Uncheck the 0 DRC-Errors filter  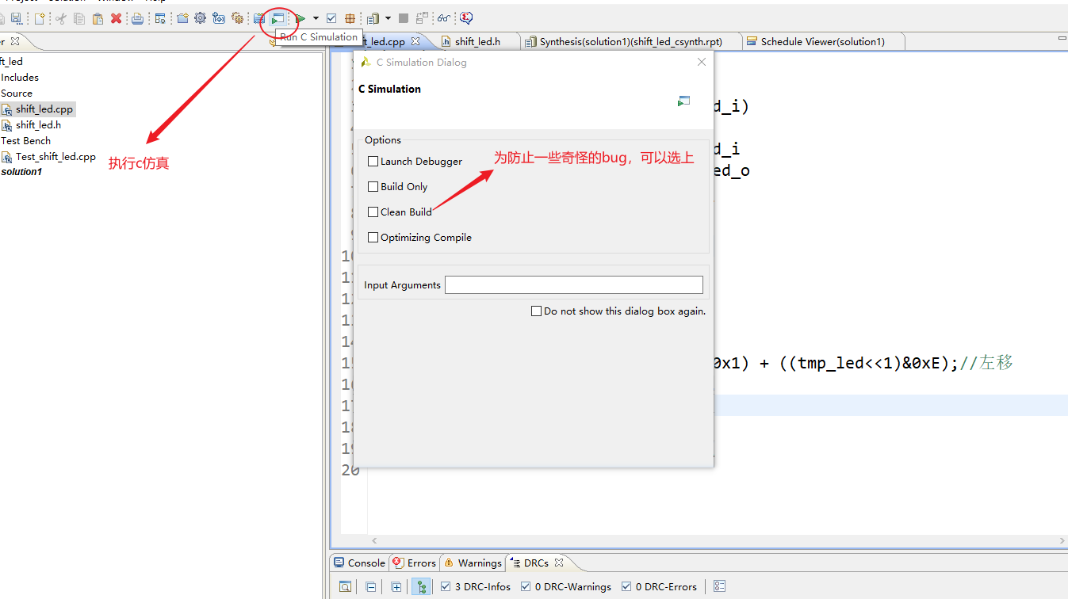tap(626, 587)
